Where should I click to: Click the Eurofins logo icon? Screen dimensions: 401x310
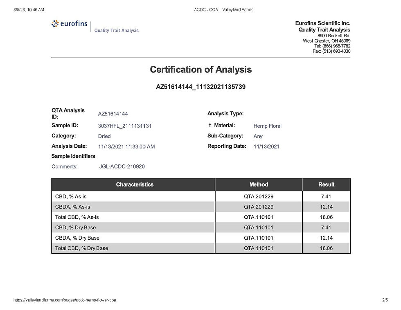tap(55, 24)
